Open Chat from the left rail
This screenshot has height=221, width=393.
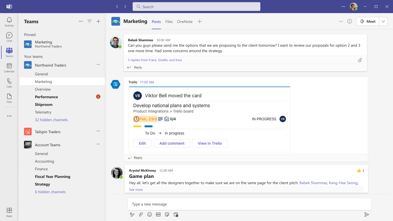click(9, 37)
